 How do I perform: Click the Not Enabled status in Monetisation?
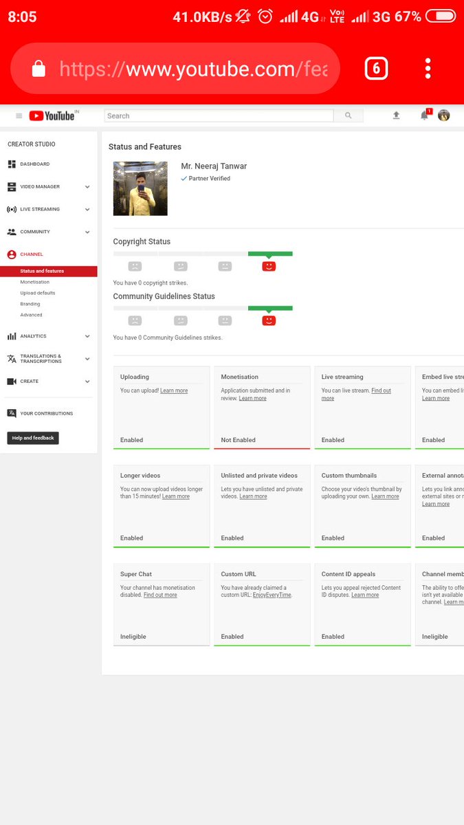(239, 440)
